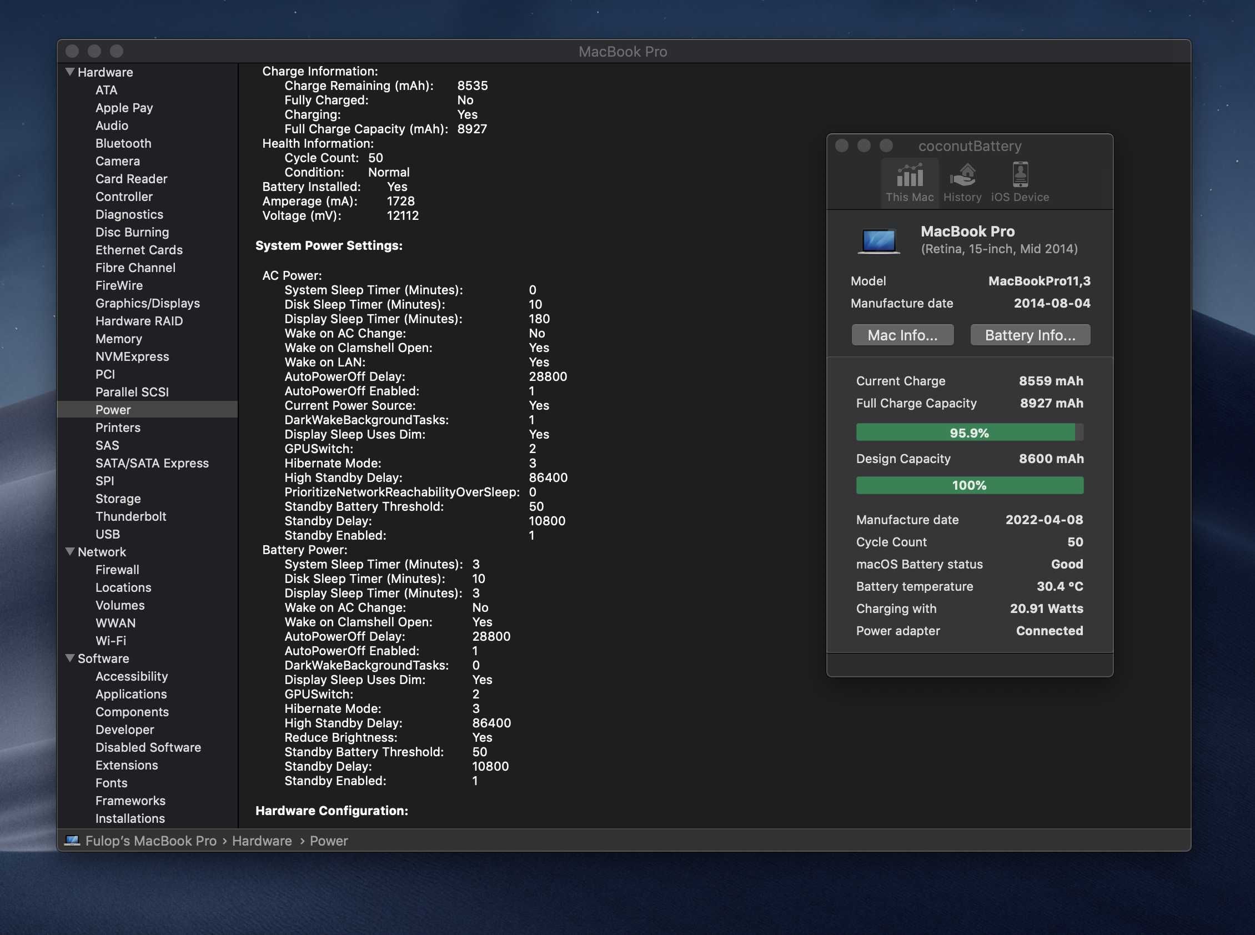Screen dimensions: 1255x935
Task: Select Printers in the sidebar
Action: [x=118, y=428]
